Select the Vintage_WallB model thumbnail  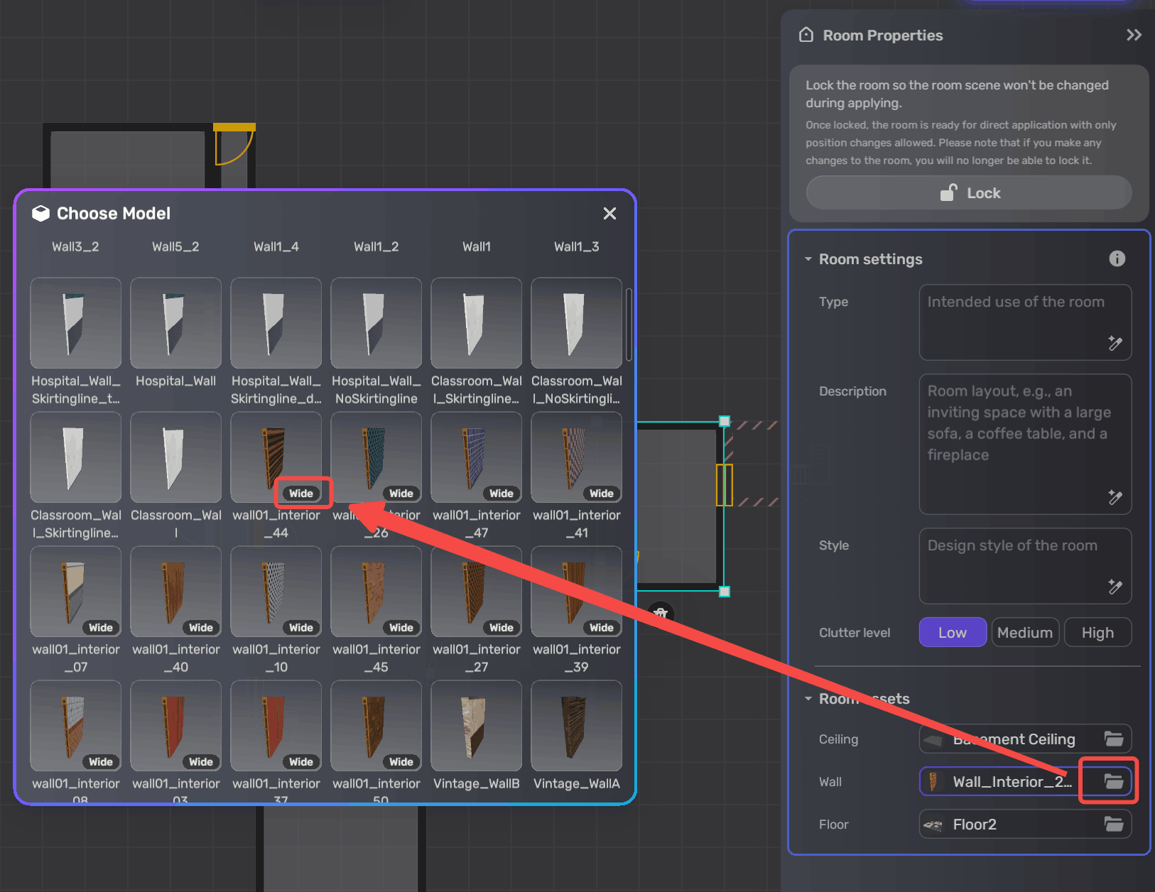point(476,726)
